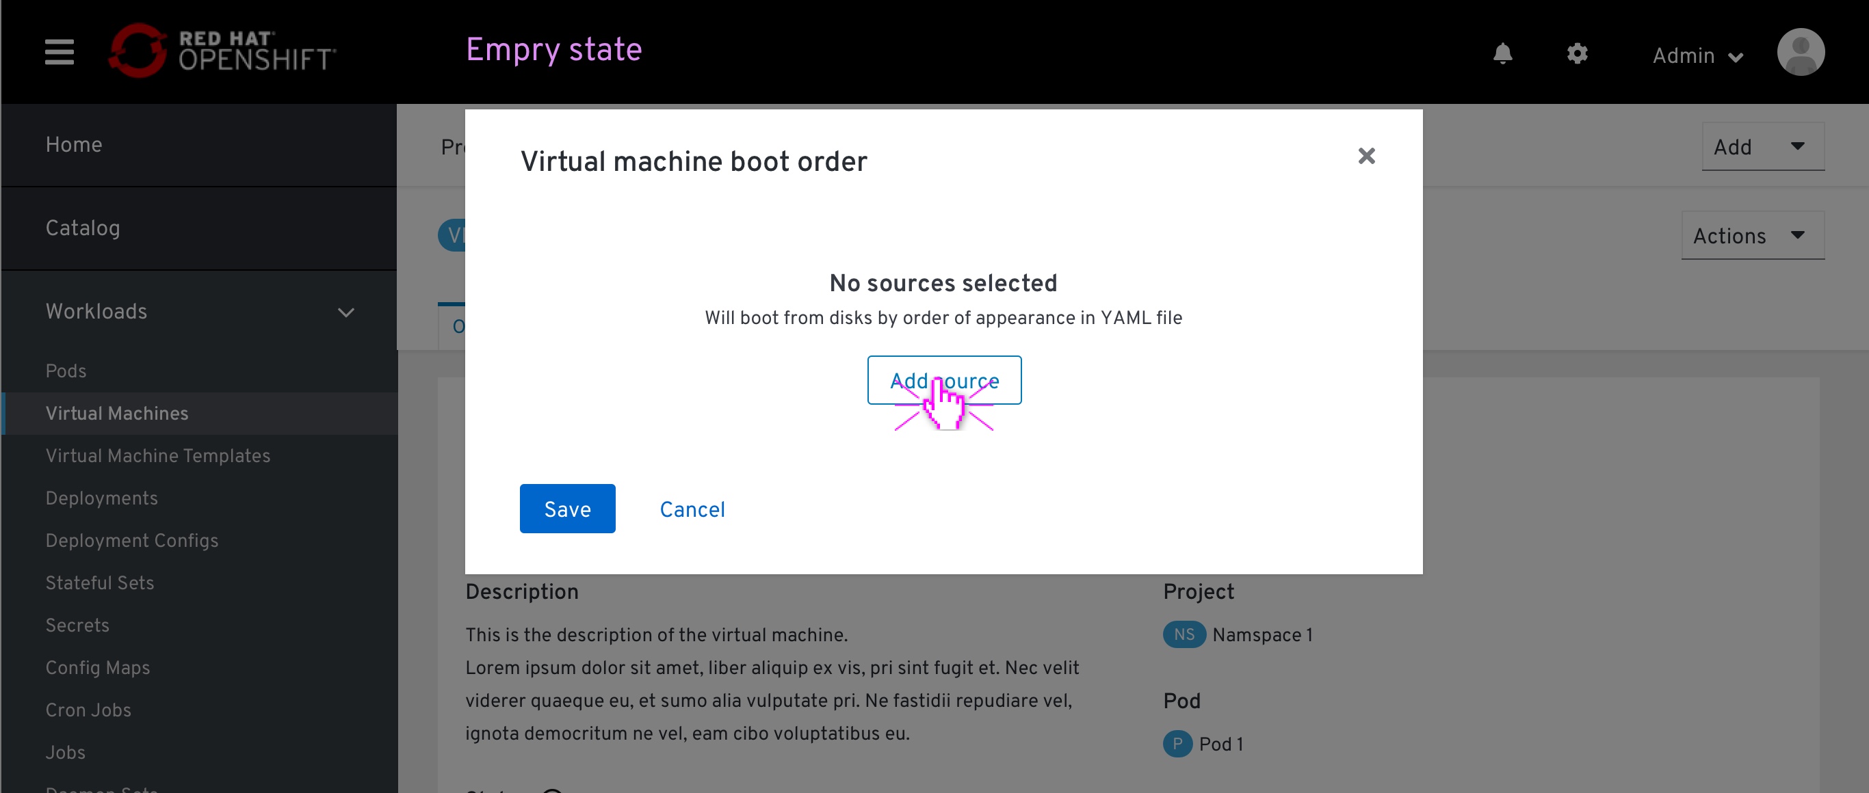Click the Add source button
Screen dimensions: 1869x793
943,379
